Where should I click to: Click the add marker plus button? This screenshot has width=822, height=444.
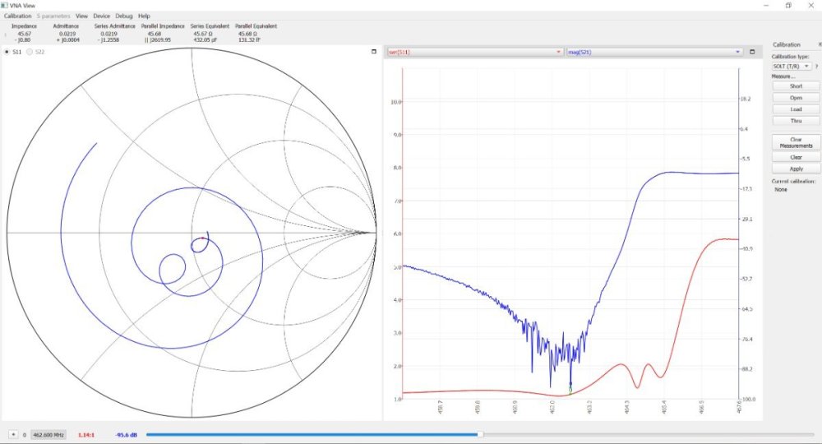pyautogui.click(x=13, y=433)
